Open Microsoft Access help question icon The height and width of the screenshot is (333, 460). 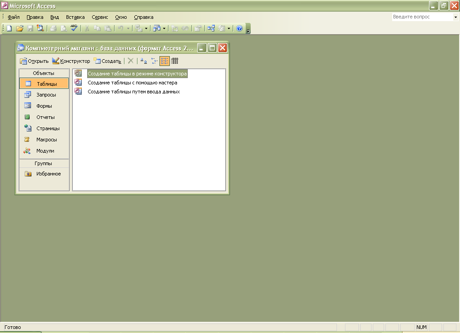239,28
